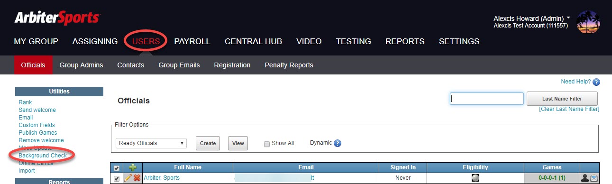612x184 pixels.
Task: Open the CENTRAL HUB menu
Action: click(x=253, y=41)
